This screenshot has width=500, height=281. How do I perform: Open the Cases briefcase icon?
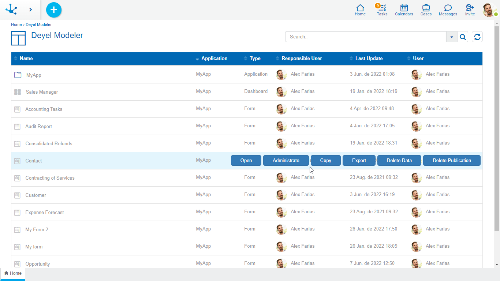coord(426,10)
